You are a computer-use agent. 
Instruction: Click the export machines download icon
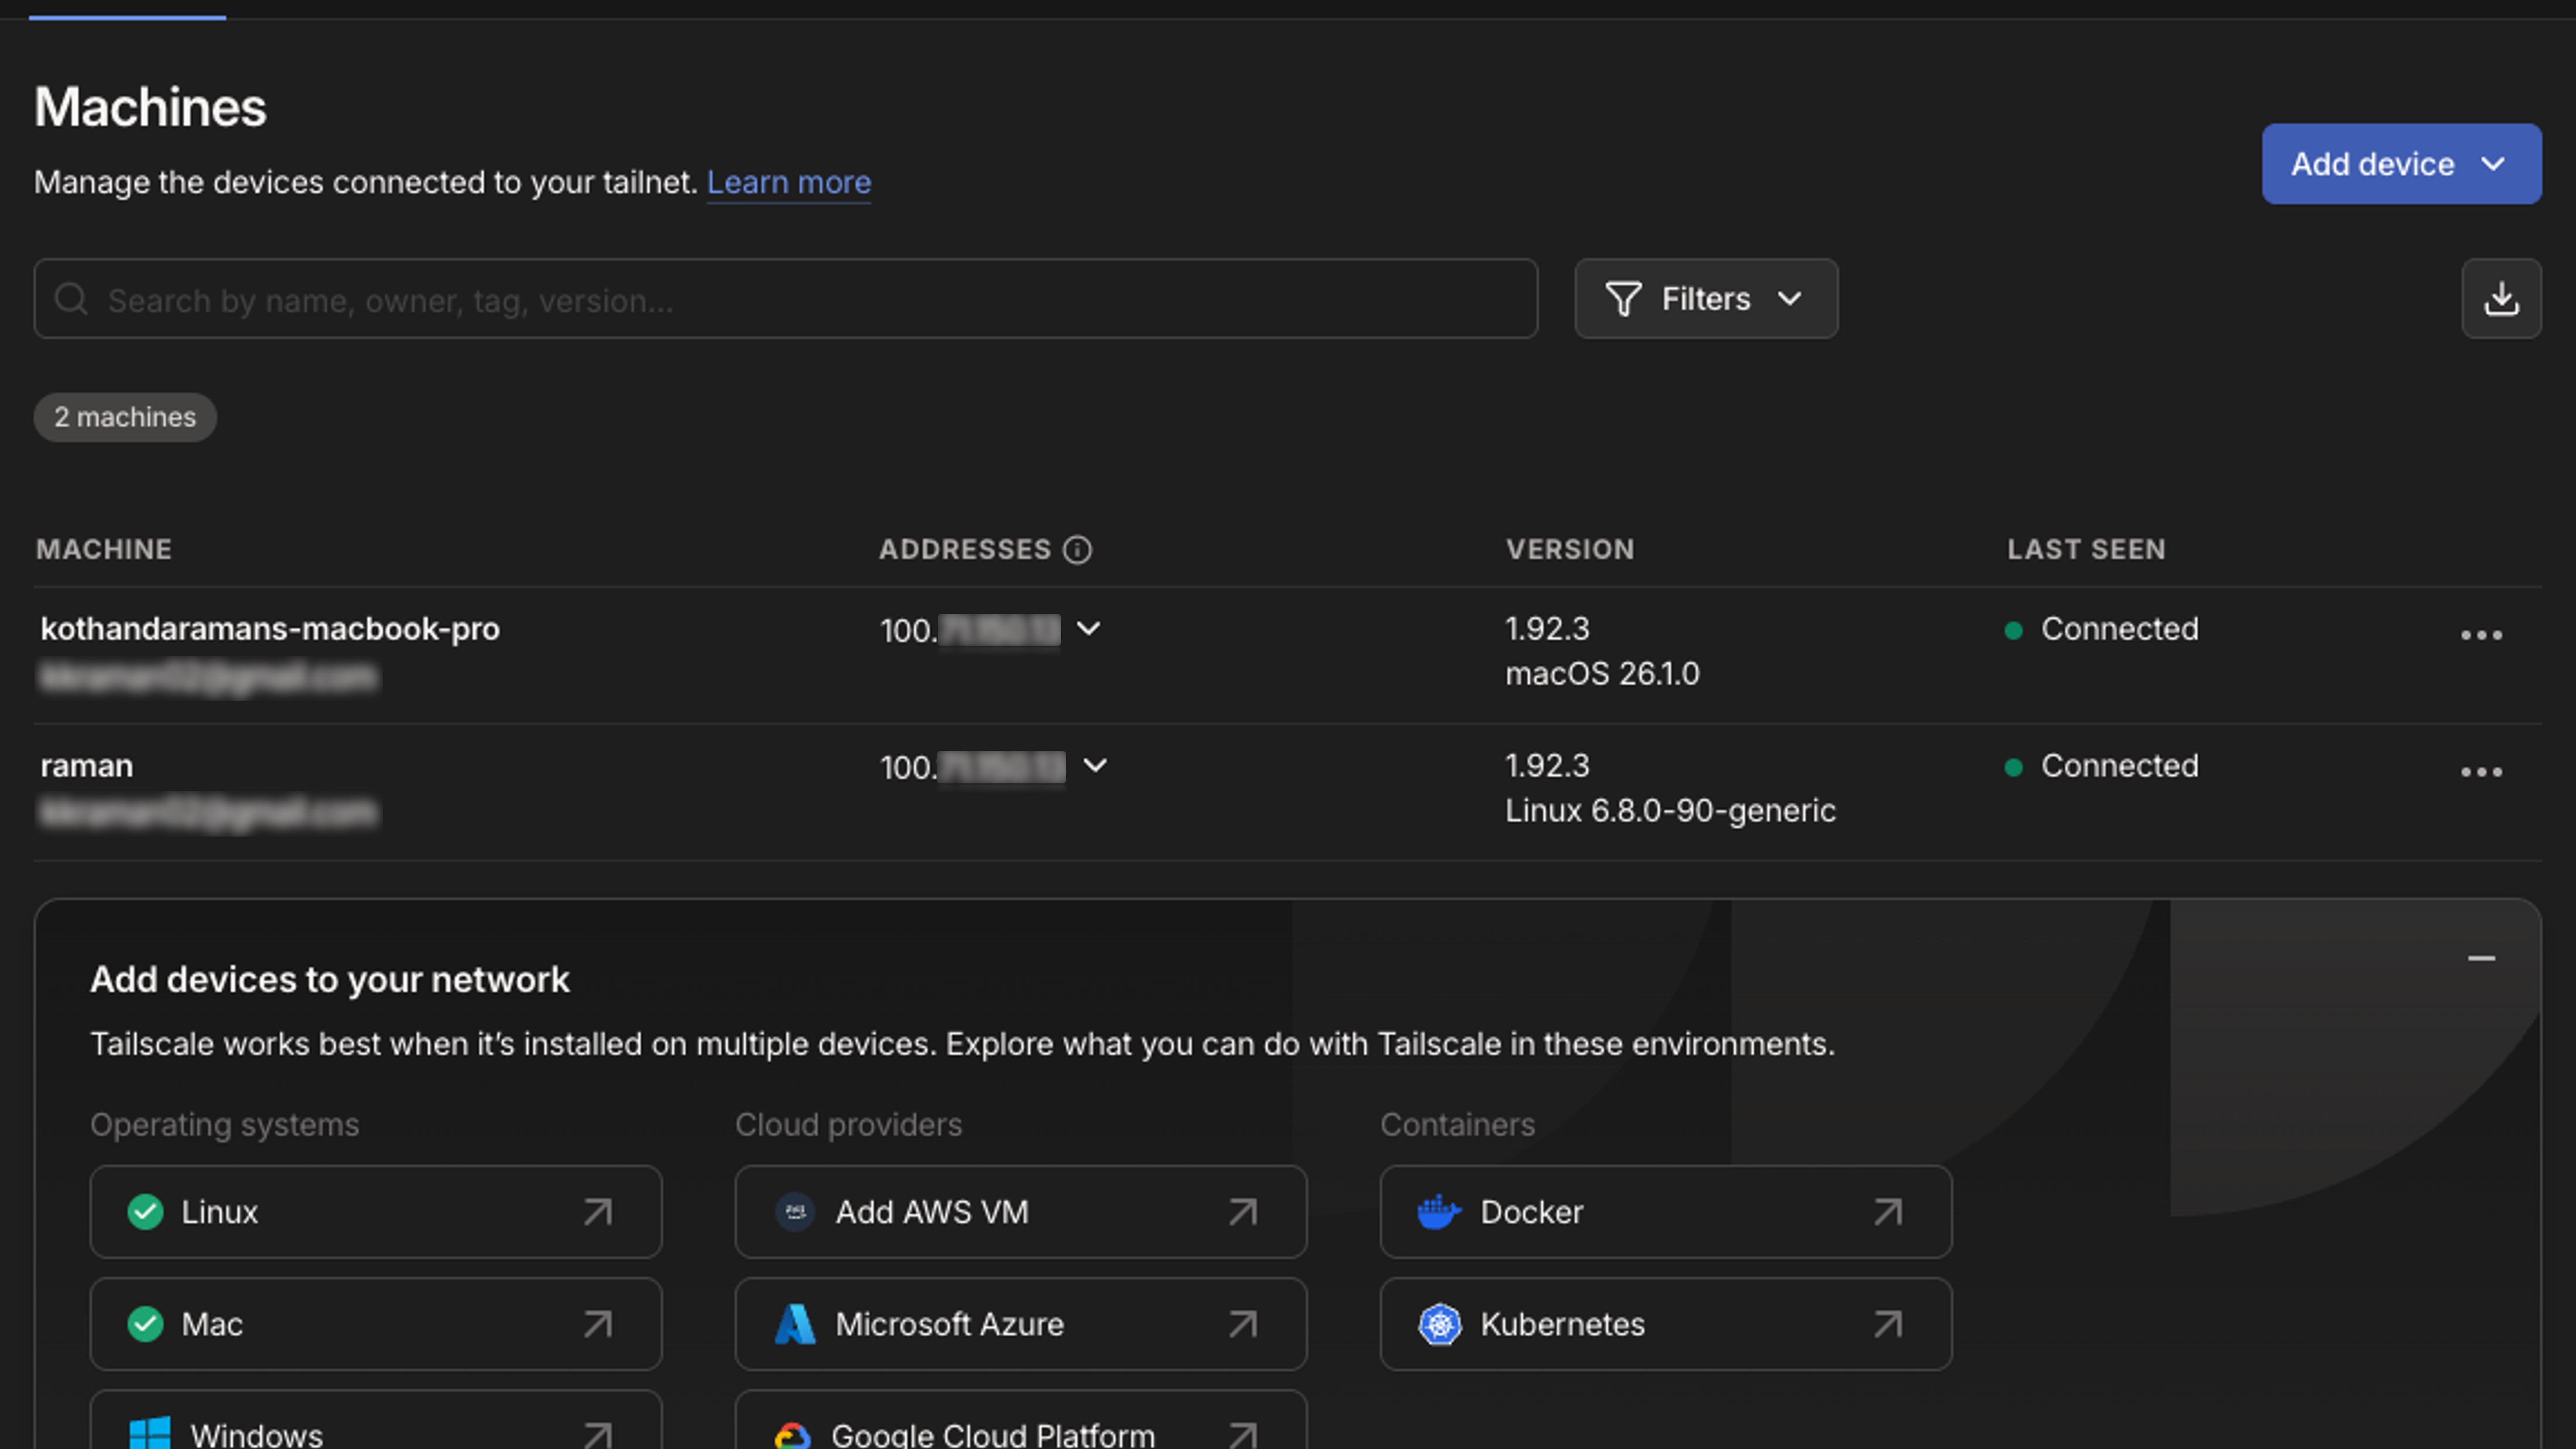[x=2501, y=299]
